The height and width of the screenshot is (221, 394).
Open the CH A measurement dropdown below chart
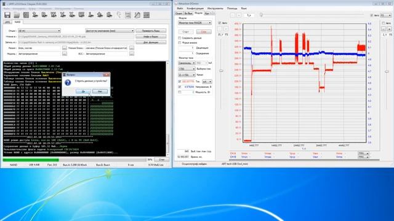coord(363,153)
